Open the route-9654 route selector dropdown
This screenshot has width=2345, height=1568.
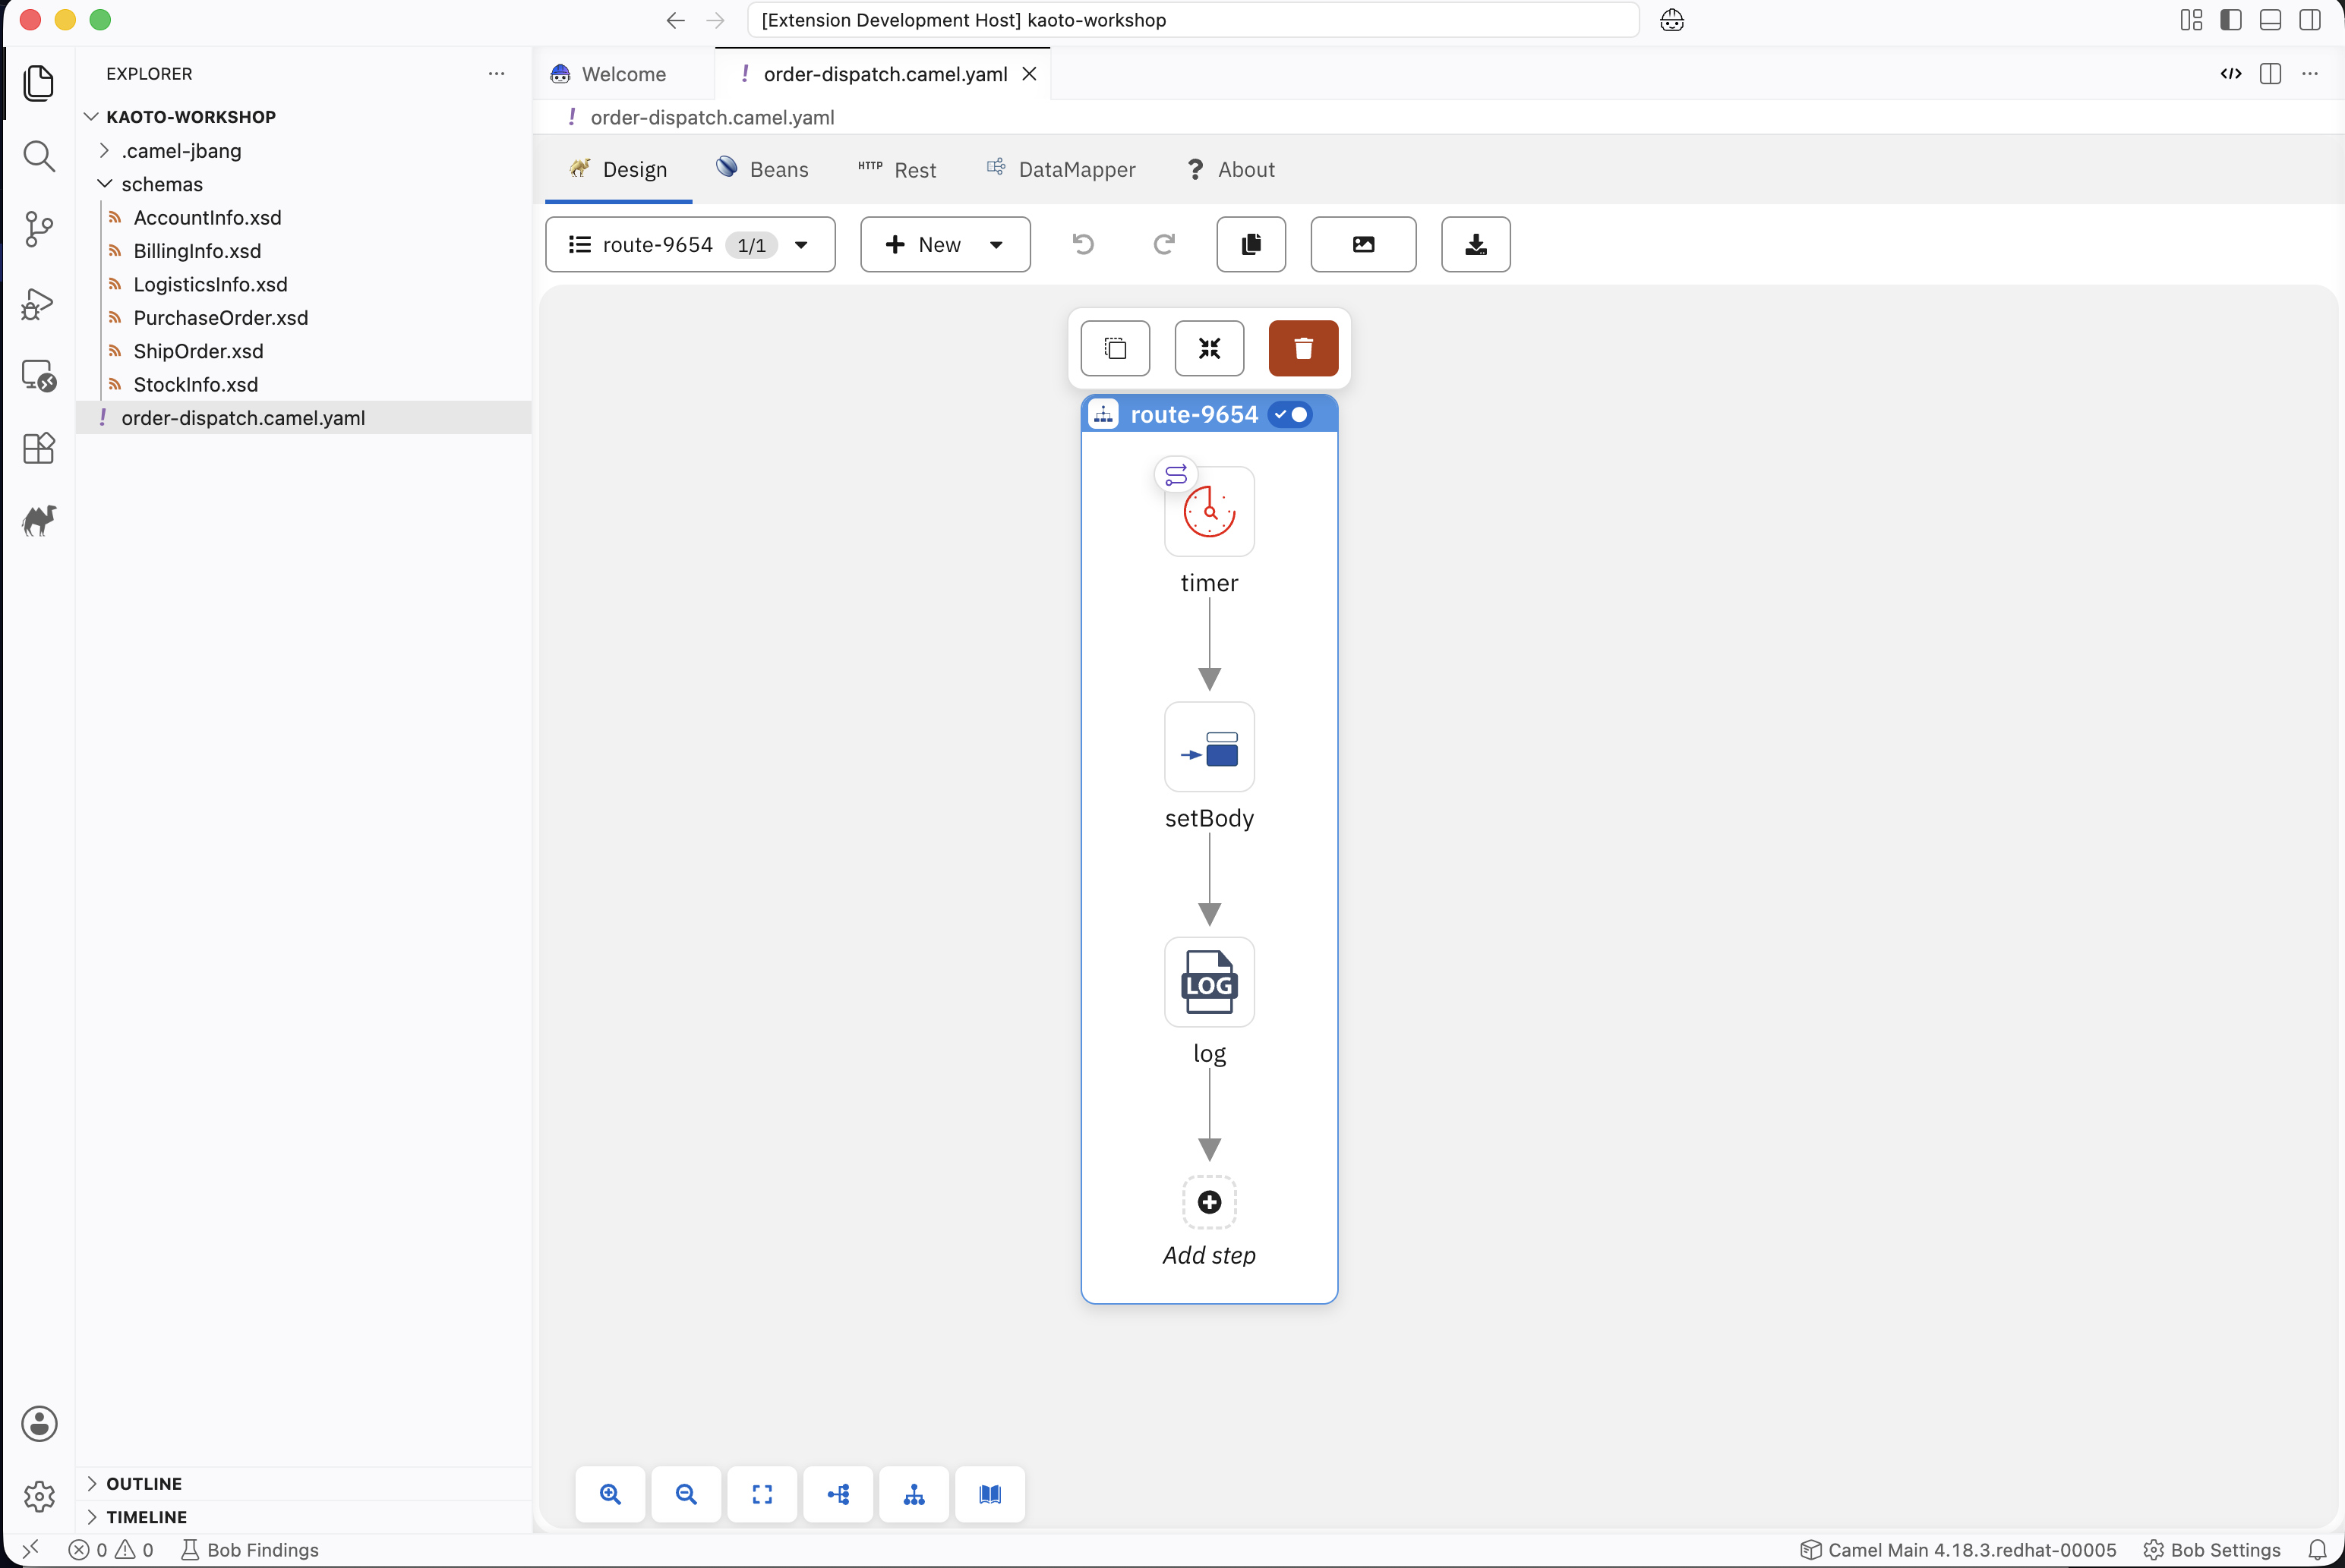(690, 244)
